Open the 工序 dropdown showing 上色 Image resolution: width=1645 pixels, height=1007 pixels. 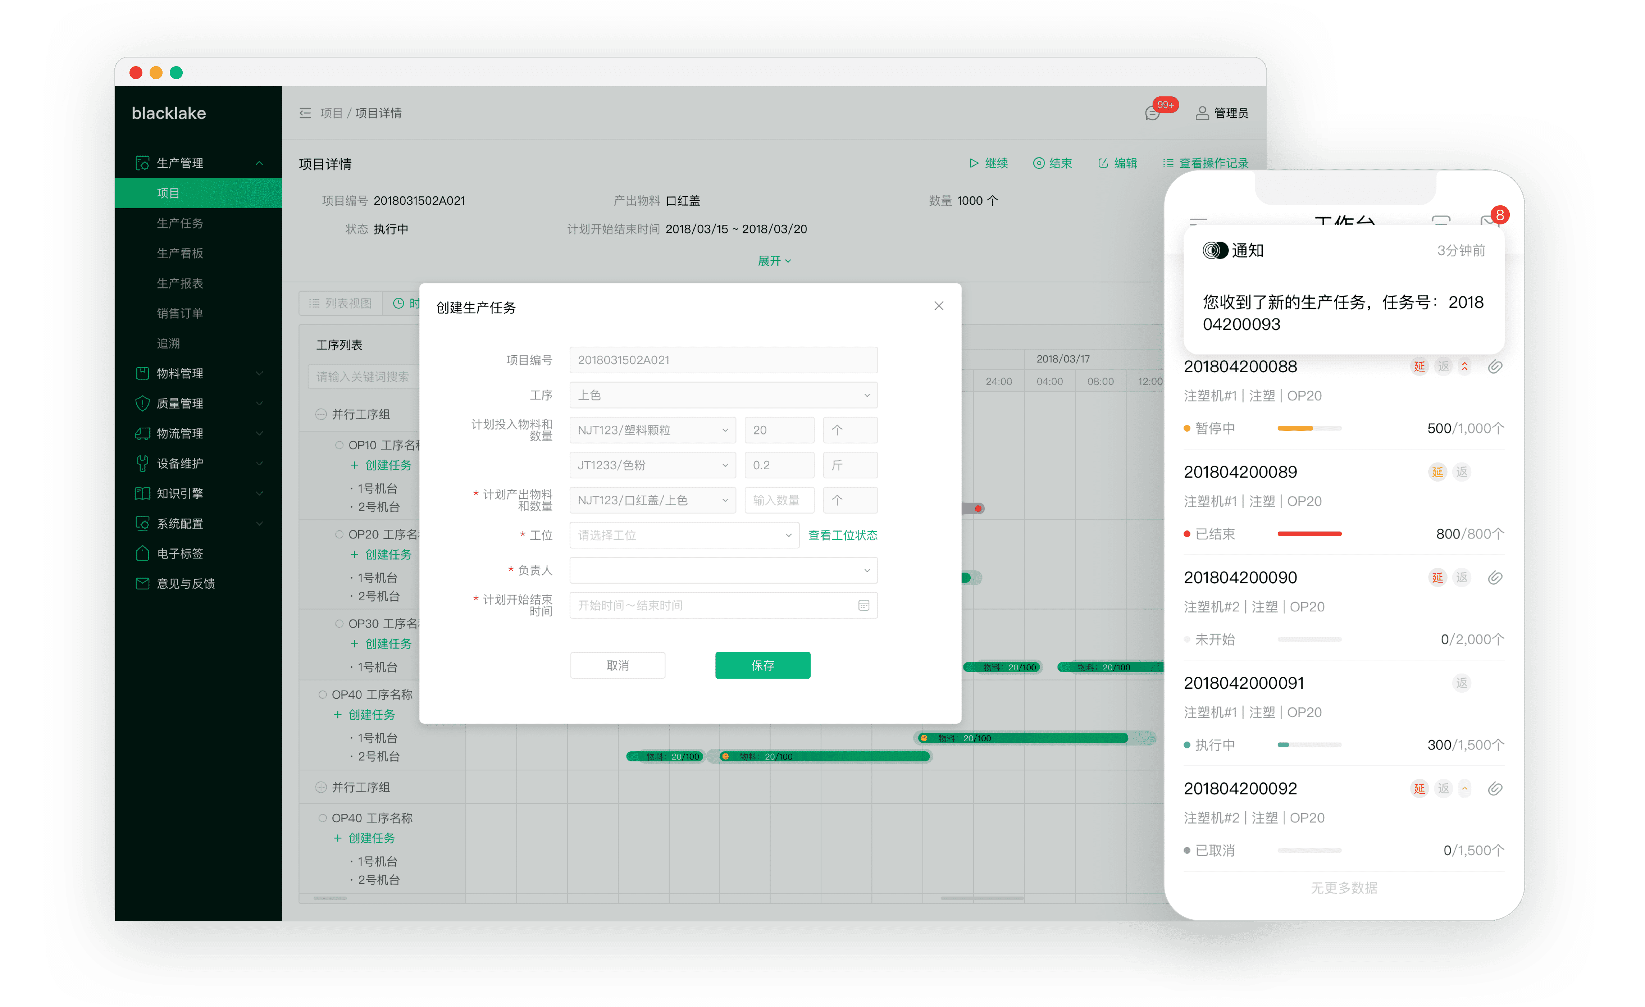point(723,395)
